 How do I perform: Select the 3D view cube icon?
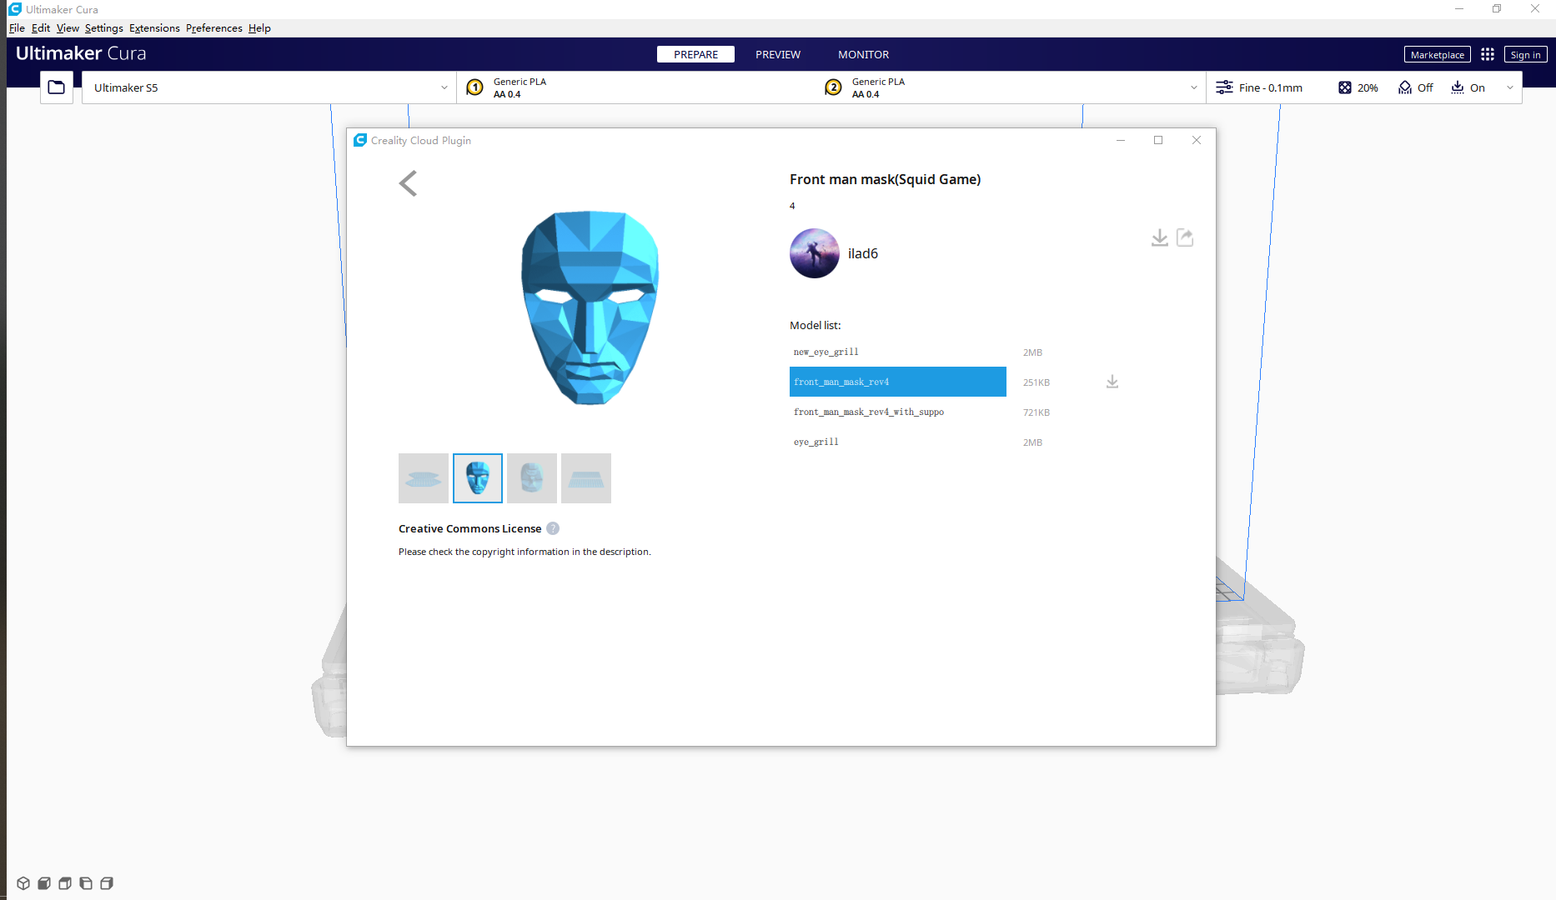point(23,883)
